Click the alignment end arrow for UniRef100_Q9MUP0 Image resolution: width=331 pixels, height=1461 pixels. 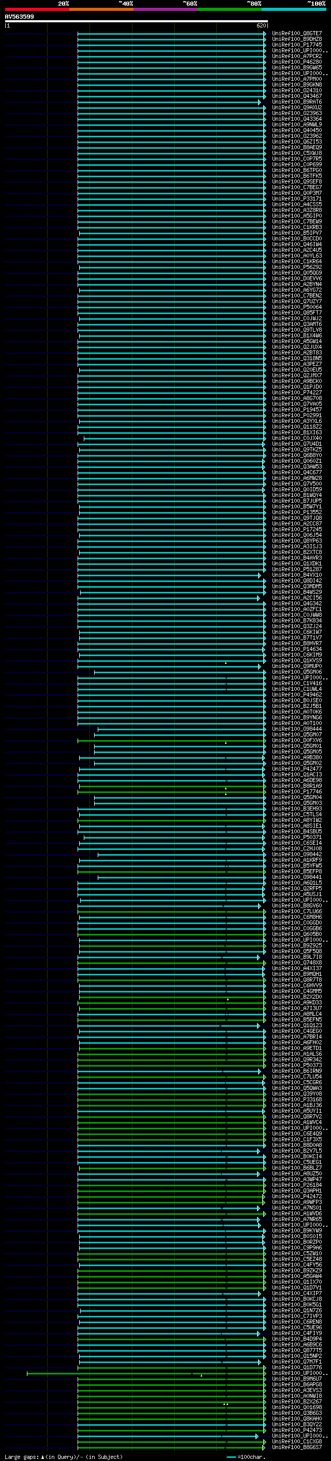coord(260,666)
